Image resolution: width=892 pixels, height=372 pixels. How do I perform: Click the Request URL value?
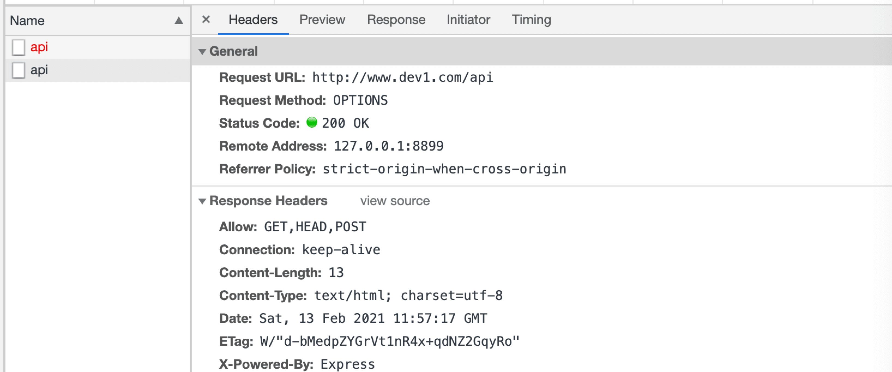[402, 77]
